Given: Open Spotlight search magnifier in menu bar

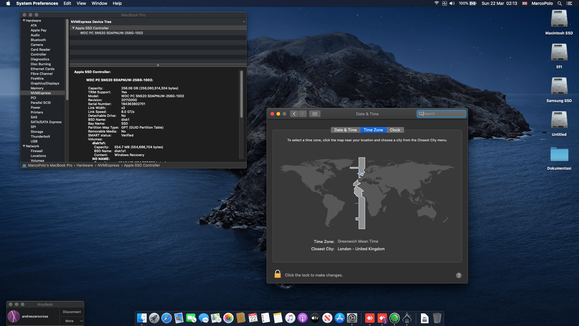Looking at the screenshot, I should (x=559, y=3).
